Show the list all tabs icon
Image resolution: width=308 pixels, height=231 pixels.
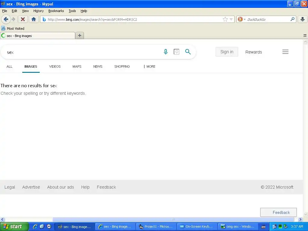point(305,35)
